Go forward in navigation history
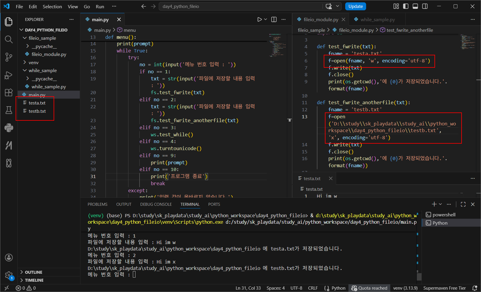Viewport: 481px width, 292px height. (153, 6)
